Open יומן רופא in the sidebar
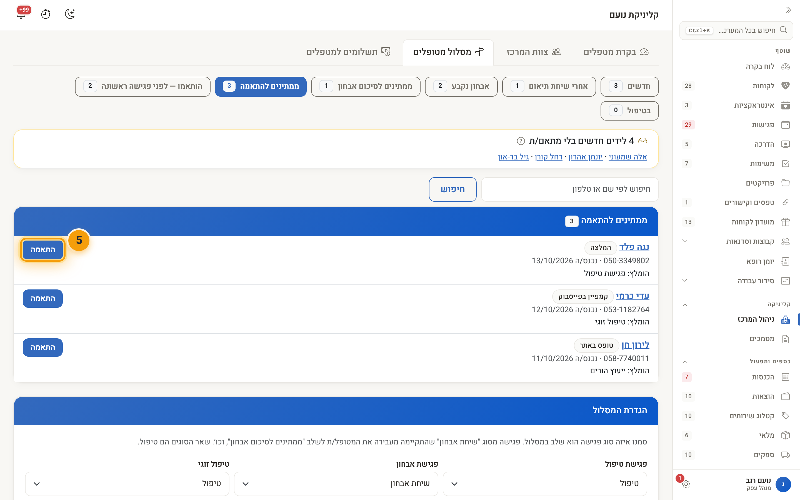The image size is (800, 500). coord(736,262)
